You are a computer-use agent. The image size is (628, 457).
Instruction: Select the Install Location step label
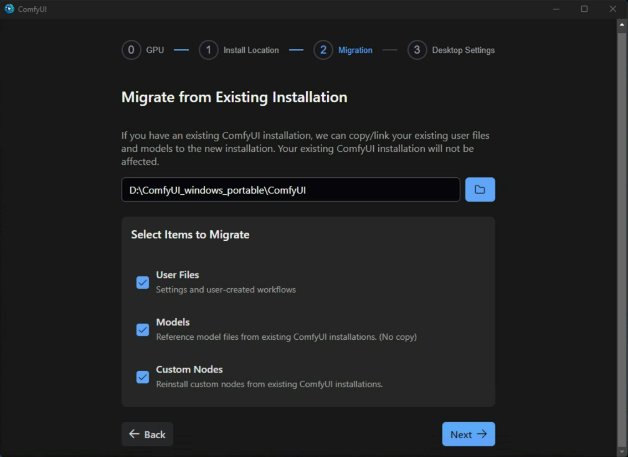[251, 50]
